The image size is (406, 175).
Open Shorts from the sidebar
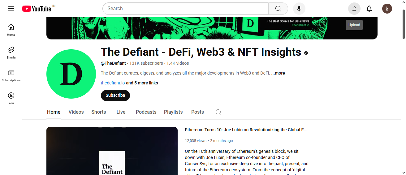pos(11,53)
